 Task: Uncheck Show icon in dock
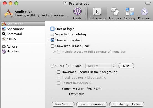pyautogui.click(x=52, y=40)
